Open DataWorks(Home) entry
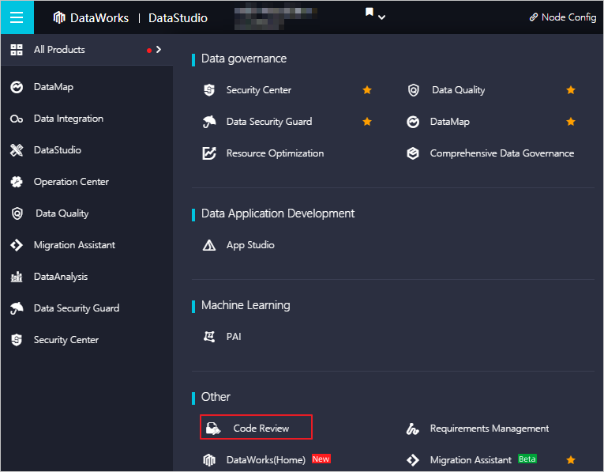Screen dimensions: 604x472 pyautogui.click(x=266, y=459)
